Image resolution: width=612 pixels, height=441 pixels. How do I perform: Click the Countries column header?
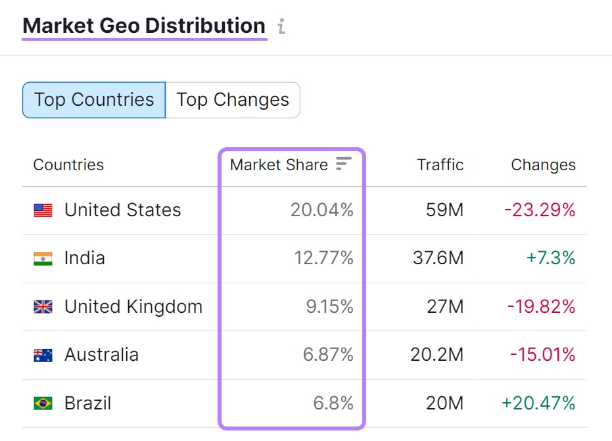coord(68,165)
